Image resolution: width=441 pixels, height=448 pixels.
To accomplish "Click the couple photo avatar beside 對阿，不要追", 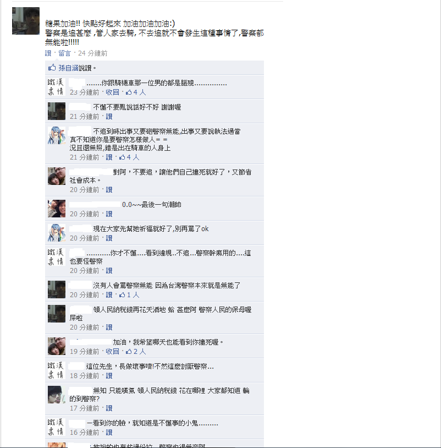I will point(57,176).
